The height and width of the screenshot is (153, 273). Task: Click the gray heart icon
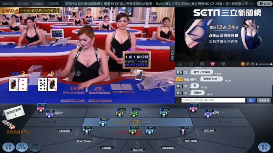click(x=223, y=64)
